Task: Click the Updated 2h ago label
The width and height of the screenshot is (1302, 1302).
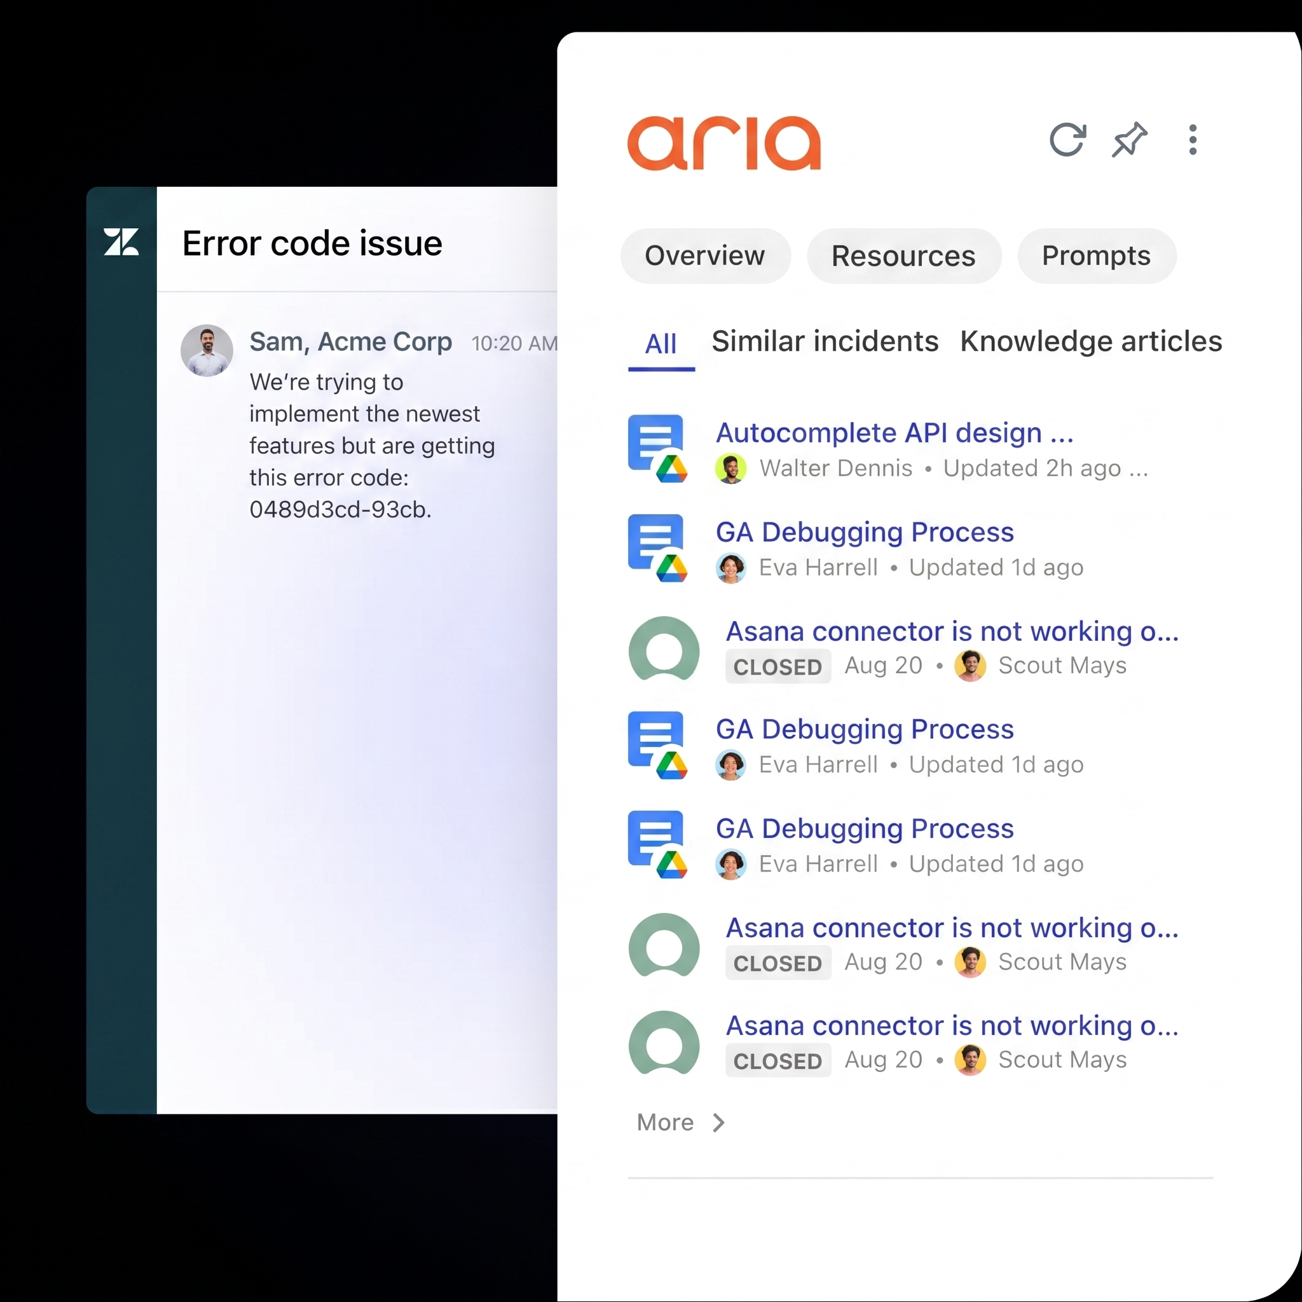Action: (x=1032, y=469)
